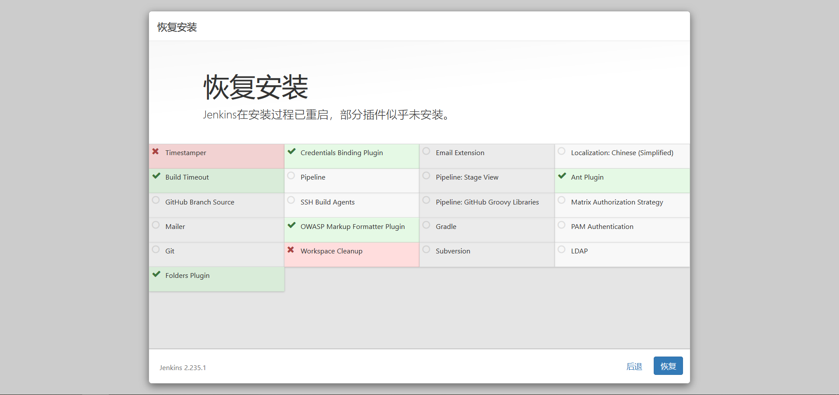Image resolution: width=839 pixels, height=395 pixels.
Task: Click the large 恢复安装 heading
Action: [256, 87]
